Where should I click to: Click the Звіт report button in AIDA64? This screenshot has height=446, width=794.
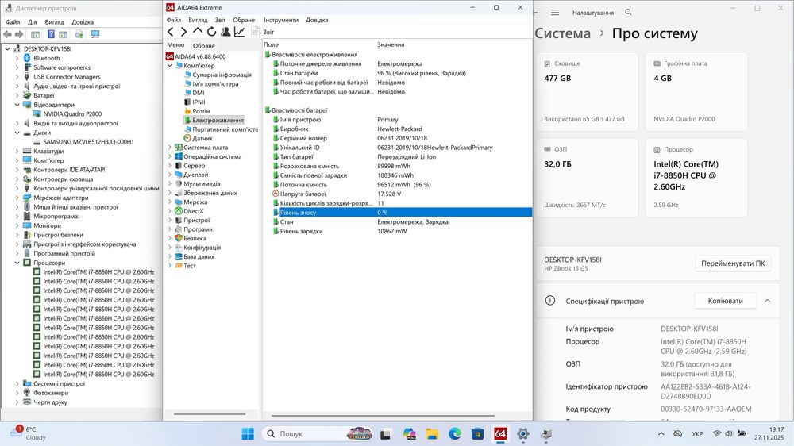[264, 32]
